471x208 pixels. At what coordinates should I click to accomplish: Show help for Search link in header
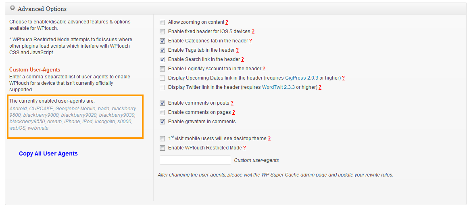243,59
